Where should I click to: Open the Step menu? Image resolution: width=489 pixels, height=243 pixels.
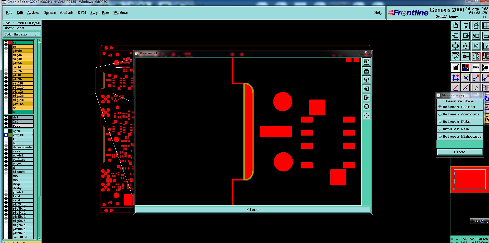94,13
